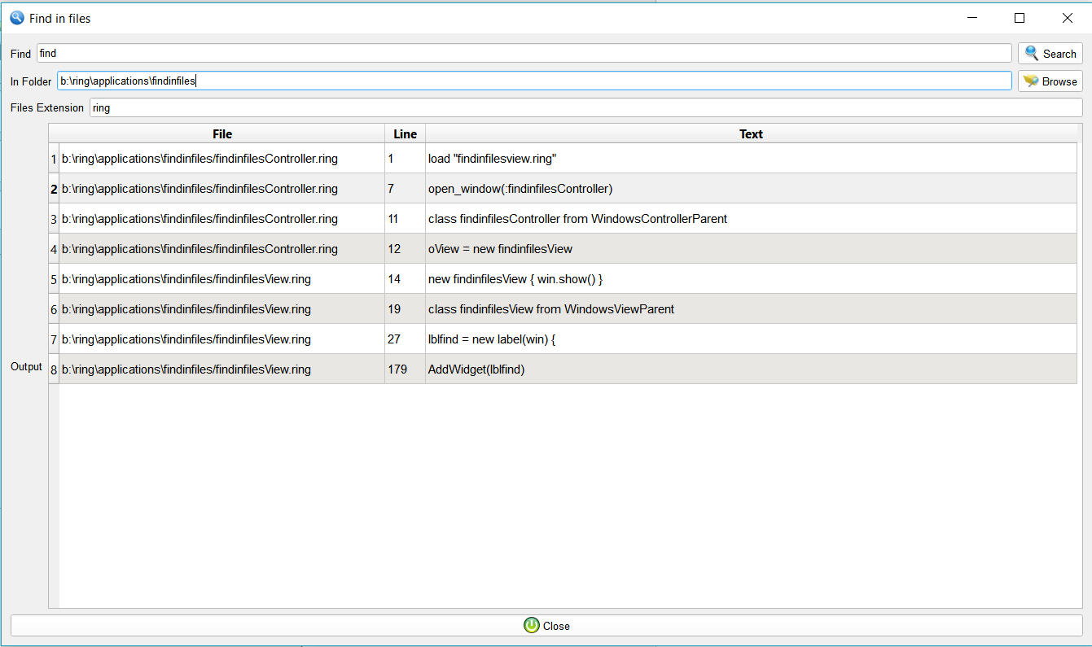Image resolution: width=1092 pixels, height=647 pixels.
Task: Sort by the File column header
Action: click(222, 133)
